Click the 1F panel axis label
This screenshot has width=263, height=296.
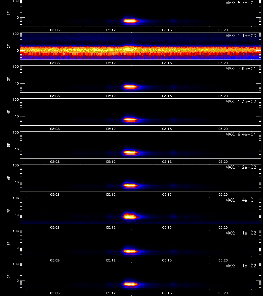coord(9,13)
